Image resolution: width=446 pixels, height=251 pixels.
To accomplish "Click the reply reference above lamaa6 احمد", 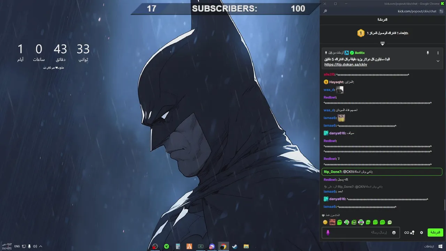I will [x=353, y=187].
